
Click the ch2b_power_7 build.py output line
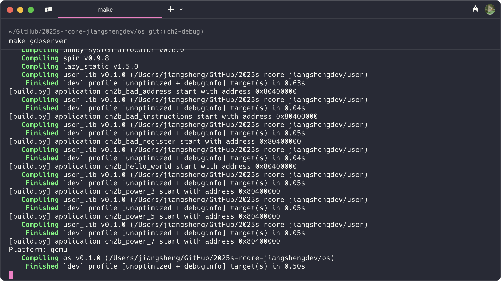coord(144,241)
